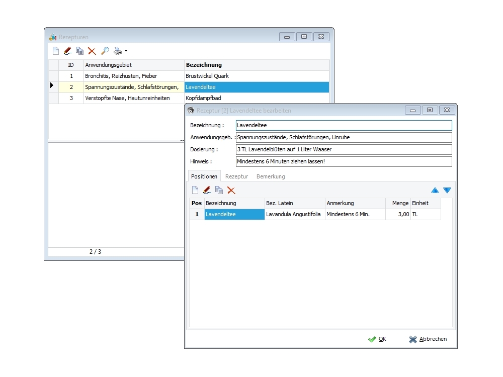
Task: Click Mindestens 6 Min. cell
Action: pos(355,215)
